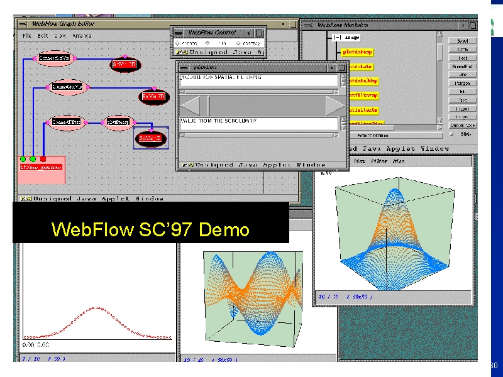Click the second green port on the red module box
This screenshot has height=377, width=503.
point(33,159)
